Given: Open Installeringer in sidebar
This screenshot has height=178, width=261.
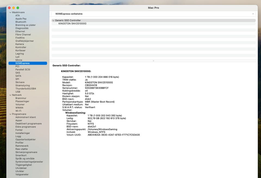Looking at the screenshot, I should 23,133.
